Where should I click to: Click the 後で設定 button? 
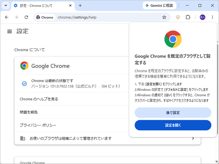point(173,113)
